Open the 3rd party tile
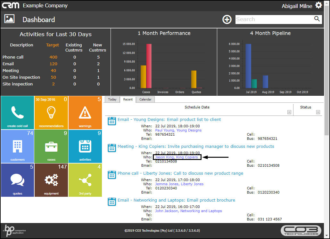 click(85, 180)
